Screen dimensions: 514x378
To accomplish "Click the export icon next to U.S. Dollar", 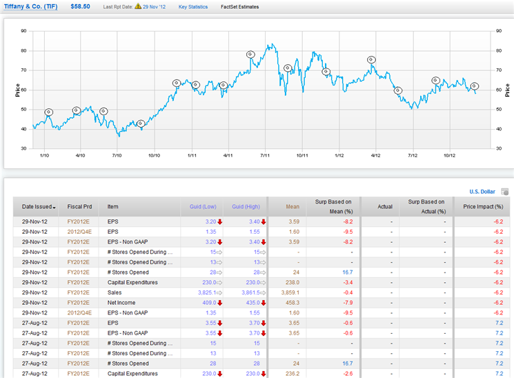I will click(x=505, y=192).
